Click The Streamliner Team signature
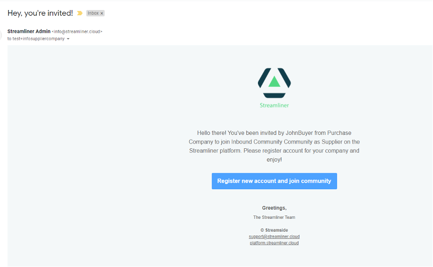 point(274,217)
